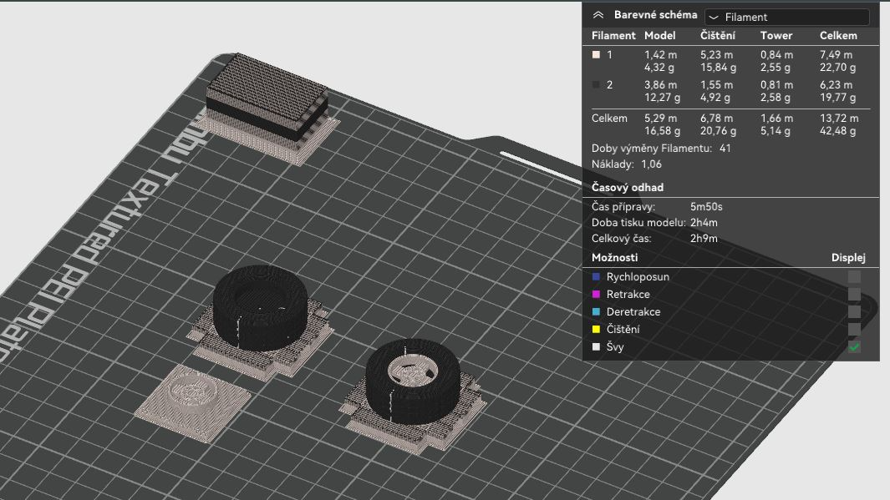Click the yellow Čištění legend icon
This screenshot has height=500, width=890.
[x=596, y=330]
